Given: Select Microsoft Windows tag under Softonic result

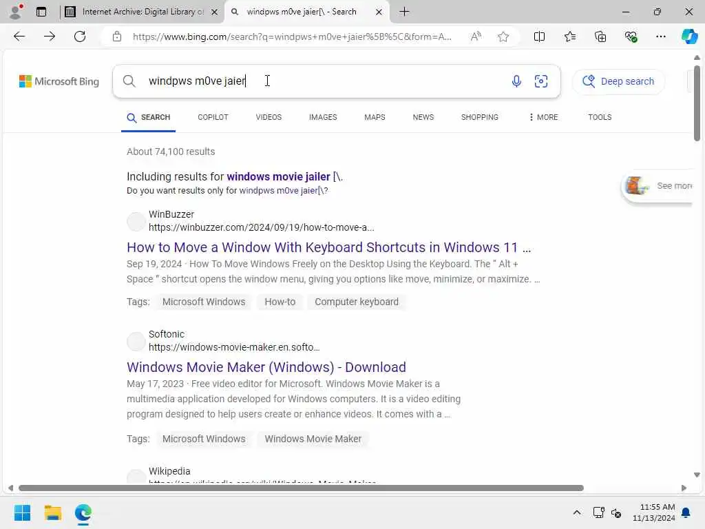Looking at the screenshot, I should point(204,439).
